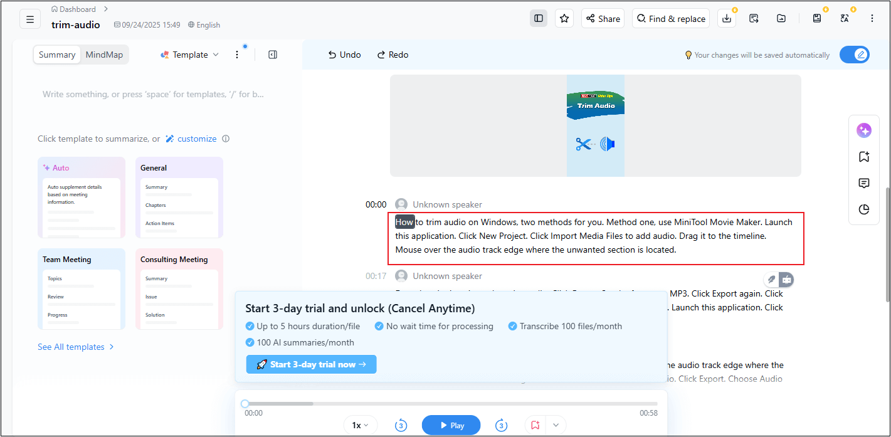Click the Share button
891x437 pixels.
click(603, 19)
